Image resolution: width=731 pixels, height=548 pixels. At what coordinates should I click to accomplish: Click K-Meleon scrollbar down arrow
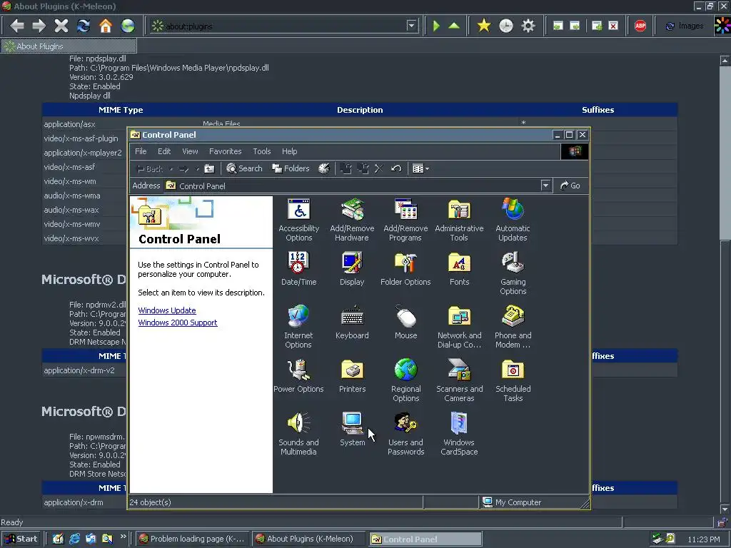(725, 509)
